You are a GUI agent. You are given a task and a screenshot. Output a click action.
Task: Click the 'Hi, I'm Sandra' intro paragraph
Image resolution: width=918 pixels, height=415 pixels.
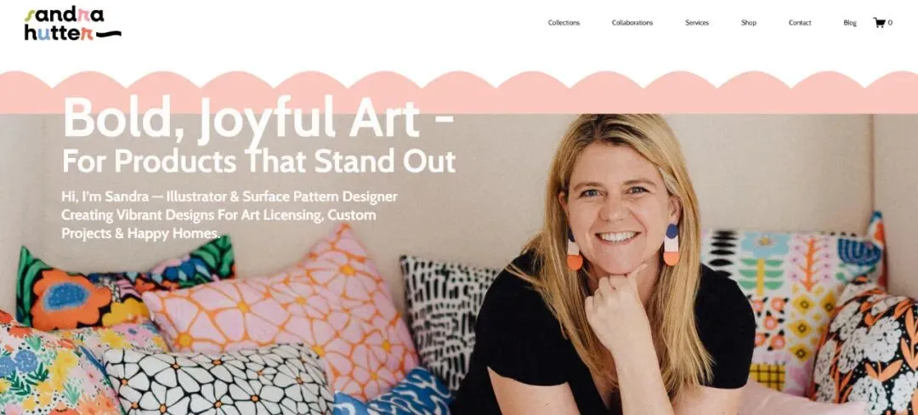[229, 215]
